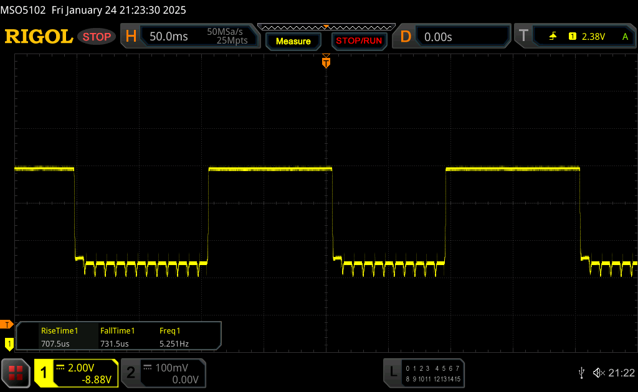Tap the H horizontal timebase icon

[131, 37]
